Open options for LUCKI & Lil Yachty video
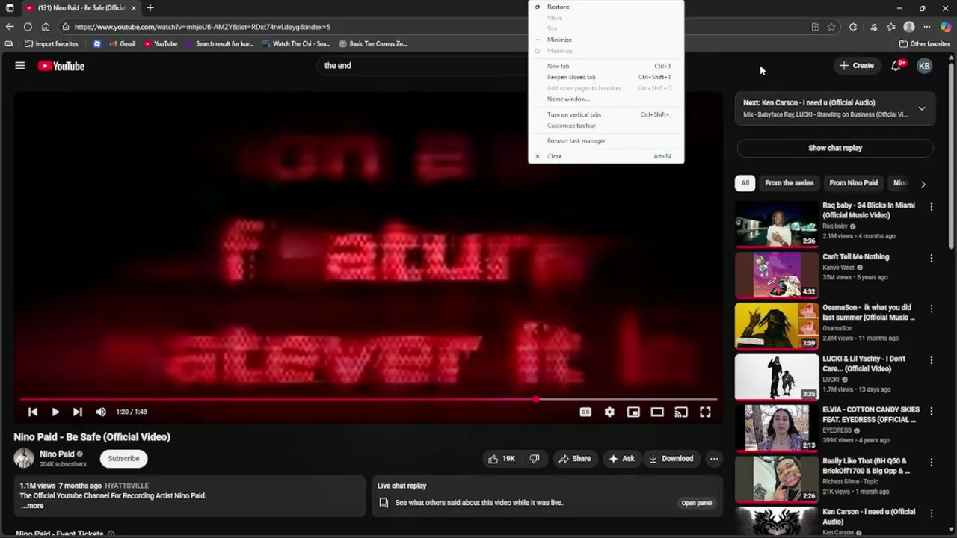The width and height of the screenshot is (957, 538). 931,360
